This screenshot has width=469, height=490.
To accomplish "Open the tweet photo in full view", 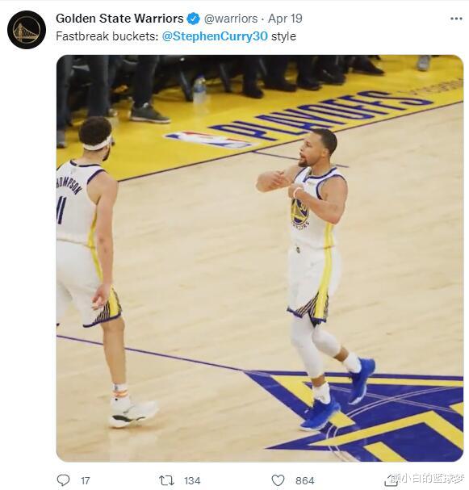I will [260, 258].
